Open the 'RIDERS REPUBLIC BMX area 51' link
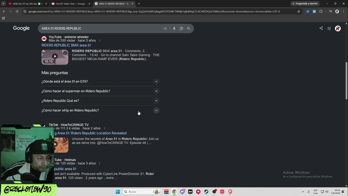The height and width of the screenshot is (196, 348). pos(66,45)
